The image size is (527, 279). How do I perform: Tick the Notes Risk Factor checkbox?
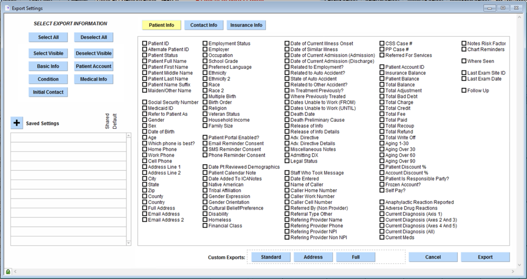[x=464, y=44]
